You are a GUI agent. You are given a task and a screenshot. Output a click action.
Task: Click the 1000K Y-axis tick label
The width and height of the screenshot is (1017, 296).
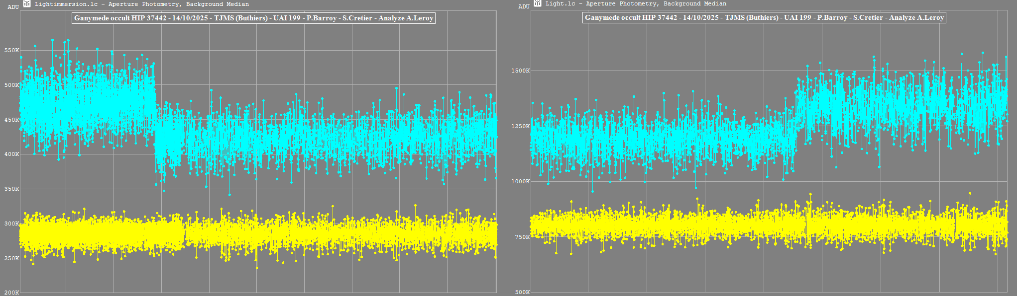tap(520, 181)
